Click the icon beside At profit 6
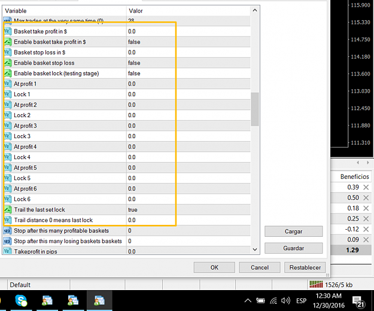 [x=8, y=188]
